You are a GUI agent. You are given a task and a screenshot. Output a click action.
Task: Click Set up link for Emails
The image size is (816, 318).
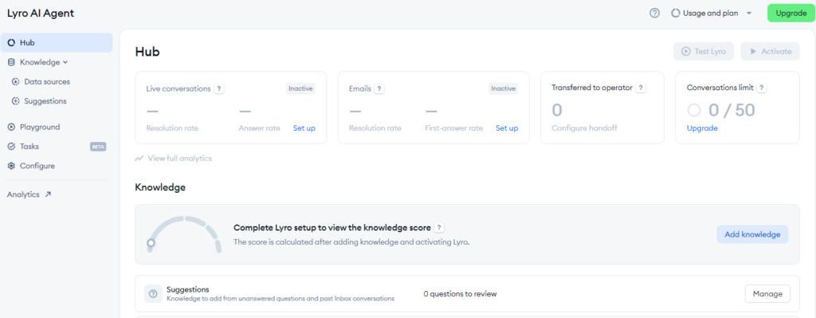(x=507, y=128)
